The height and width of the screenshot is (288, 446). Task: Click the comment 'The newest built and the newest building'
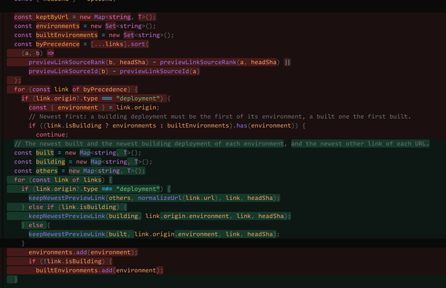[222, 144]
